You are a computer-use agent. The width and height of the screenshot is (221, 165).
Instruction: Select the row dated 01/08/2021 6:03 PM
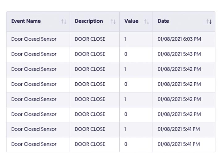[x=111, y=39]
